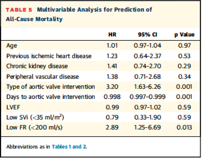Screen dimensions: 202x158
Task: Click the hazard ratio value 2.89
Action: 112,127
